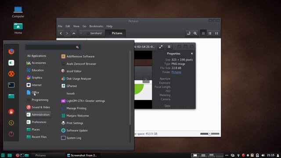Viewport: 281px width, 158px height.
Task: Select the Preferences category
Action: (x=36, y=122)
